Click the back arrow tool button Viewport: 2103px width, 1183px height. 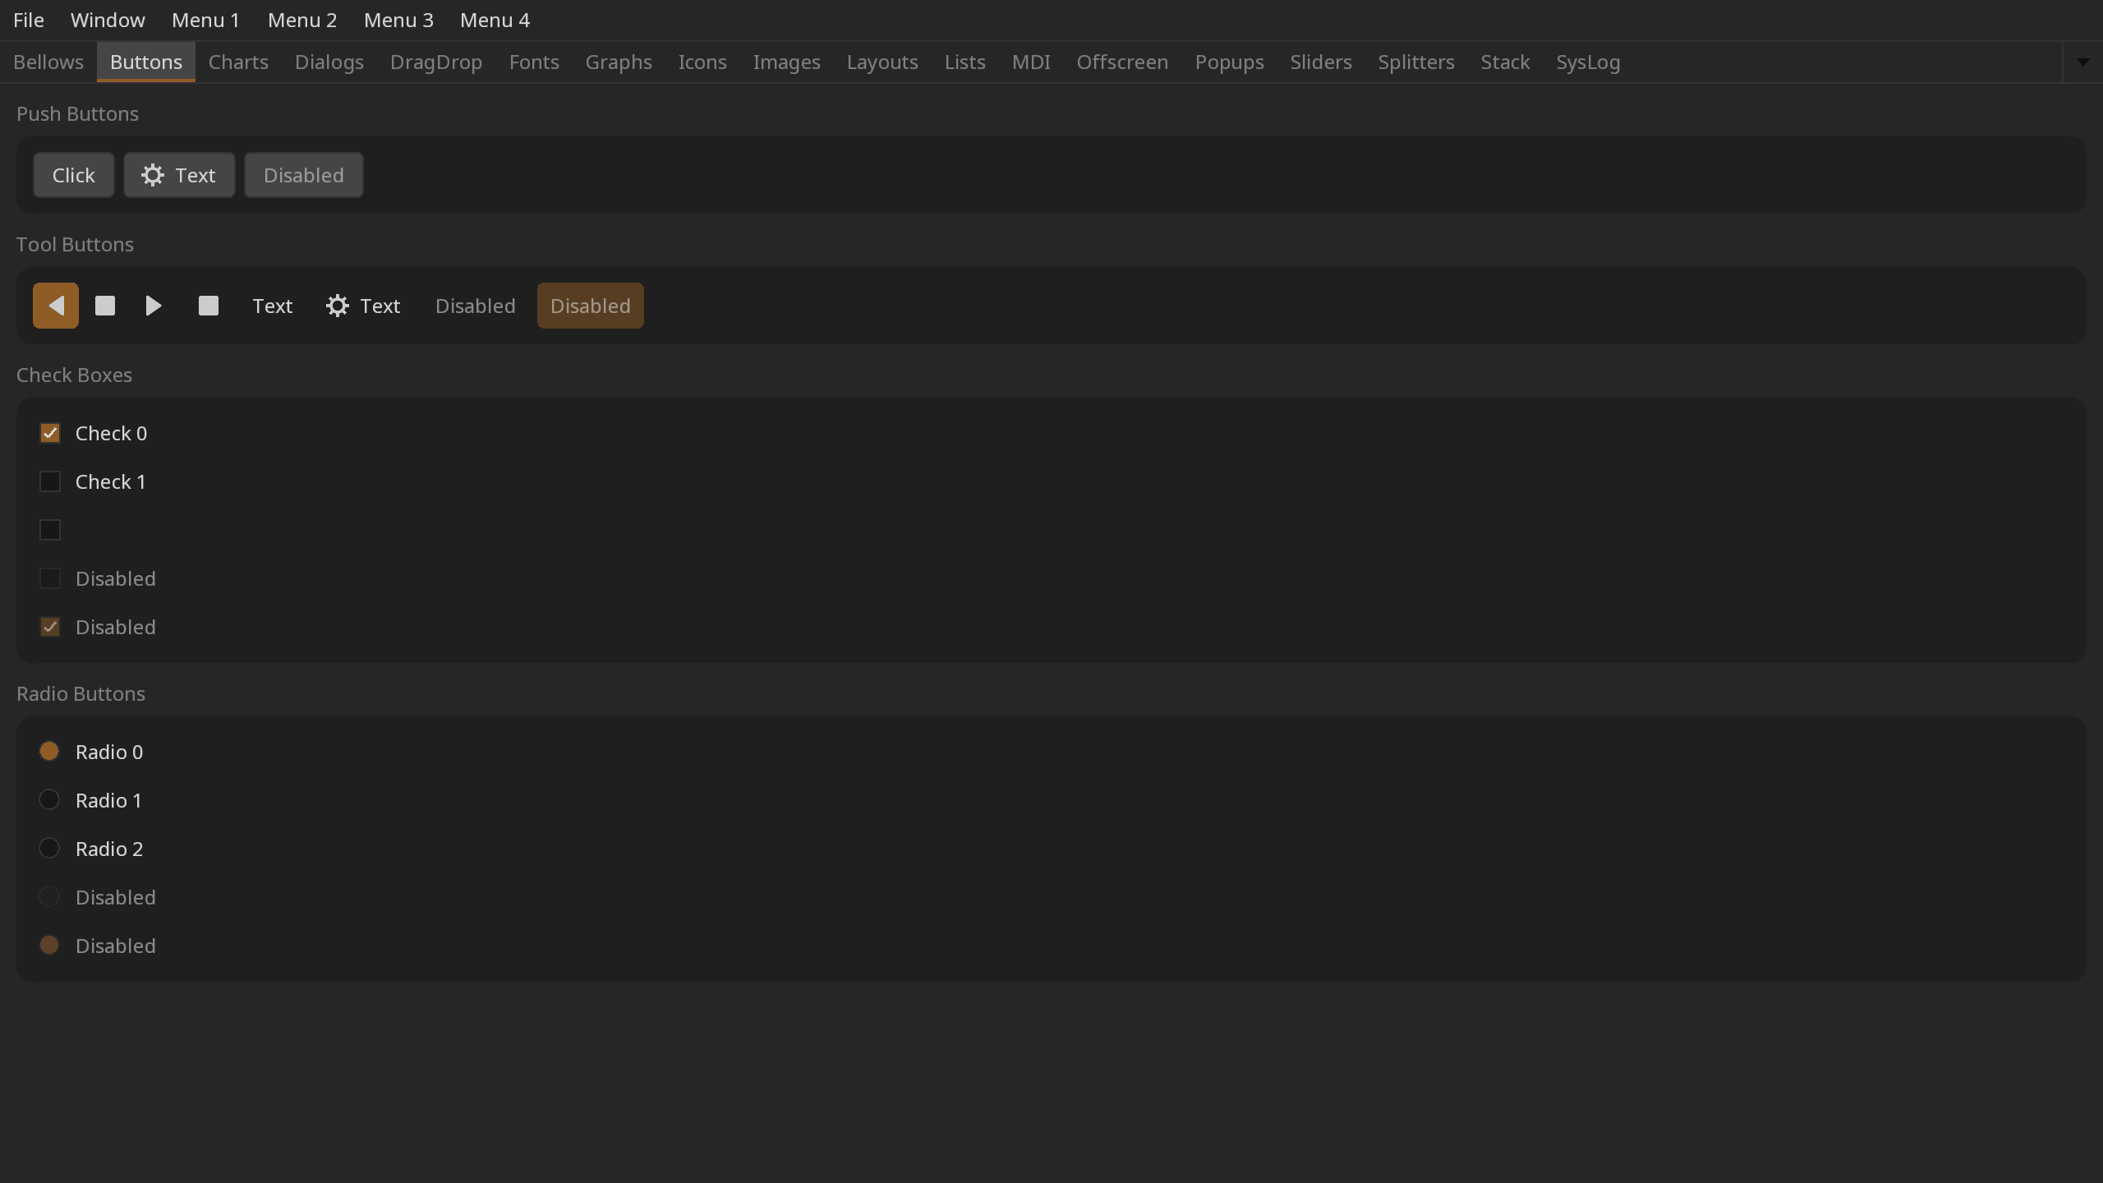56,306
